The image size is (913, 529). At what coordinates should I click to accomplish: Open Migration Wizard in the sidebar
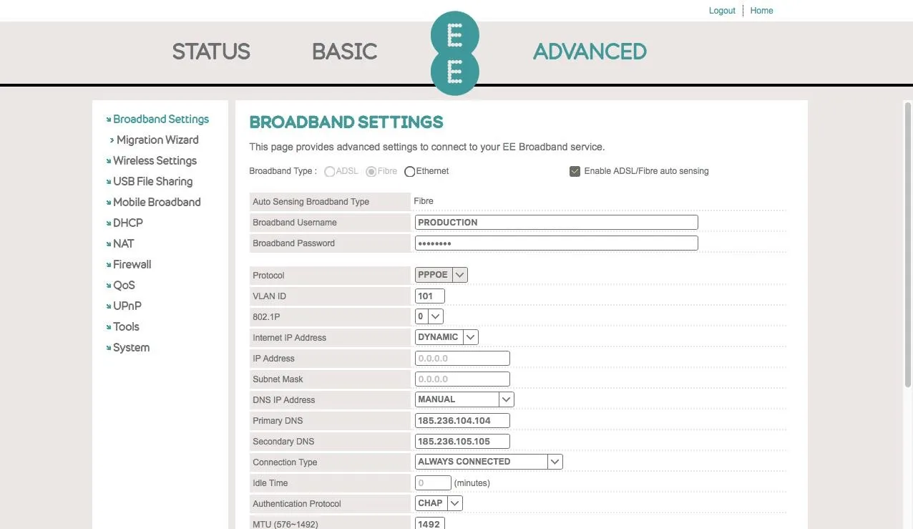157,140
